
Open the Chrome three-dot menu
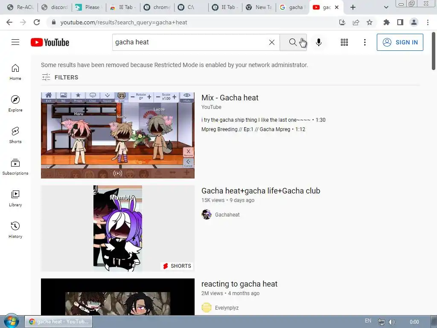[428, 22]
